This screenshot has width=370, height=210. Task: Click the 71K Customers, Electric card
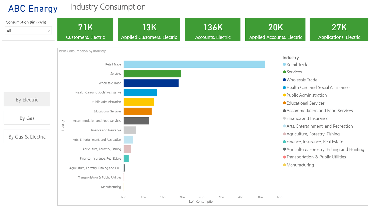pos(85,29)
